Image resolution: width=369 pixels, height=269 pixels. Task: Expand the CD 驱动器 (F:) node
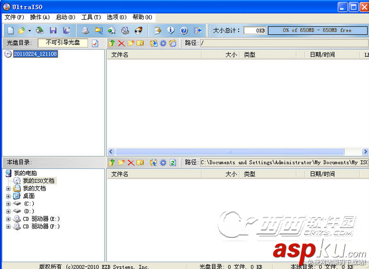point(8,227)
